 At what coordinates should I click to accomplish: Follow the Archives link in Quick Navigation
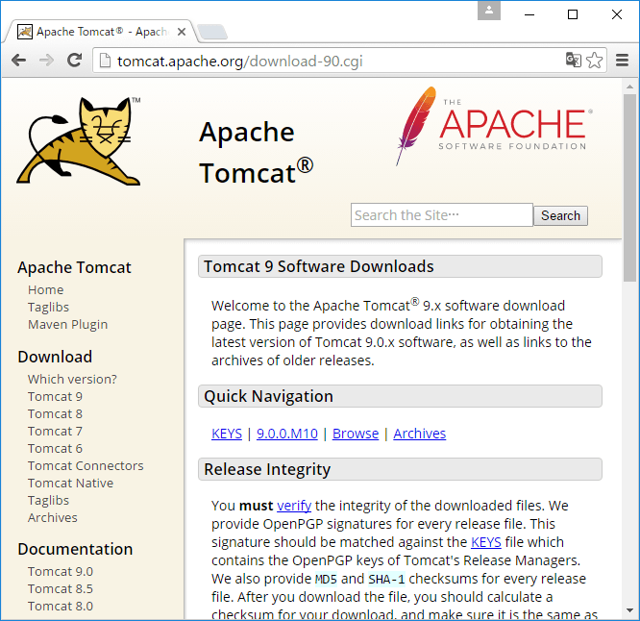(419, 434)
